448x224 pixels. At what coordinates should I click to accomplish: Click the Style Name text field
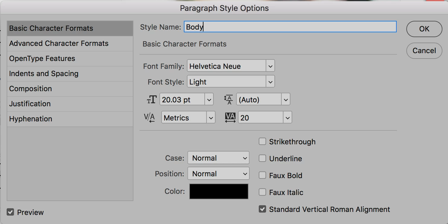coord(290,27)
